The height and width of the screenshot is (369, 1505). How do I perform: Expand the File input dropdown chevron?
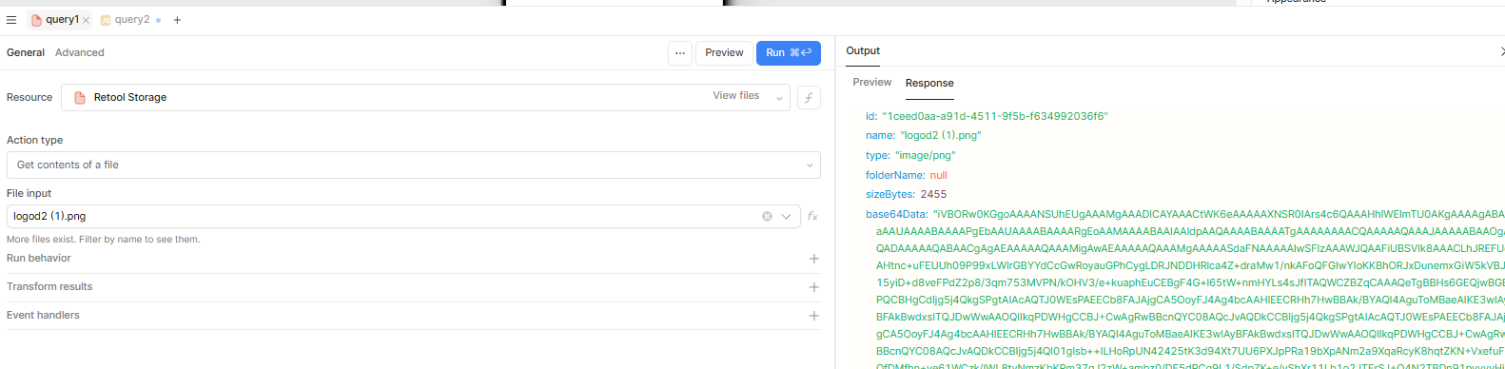[787, 217]
